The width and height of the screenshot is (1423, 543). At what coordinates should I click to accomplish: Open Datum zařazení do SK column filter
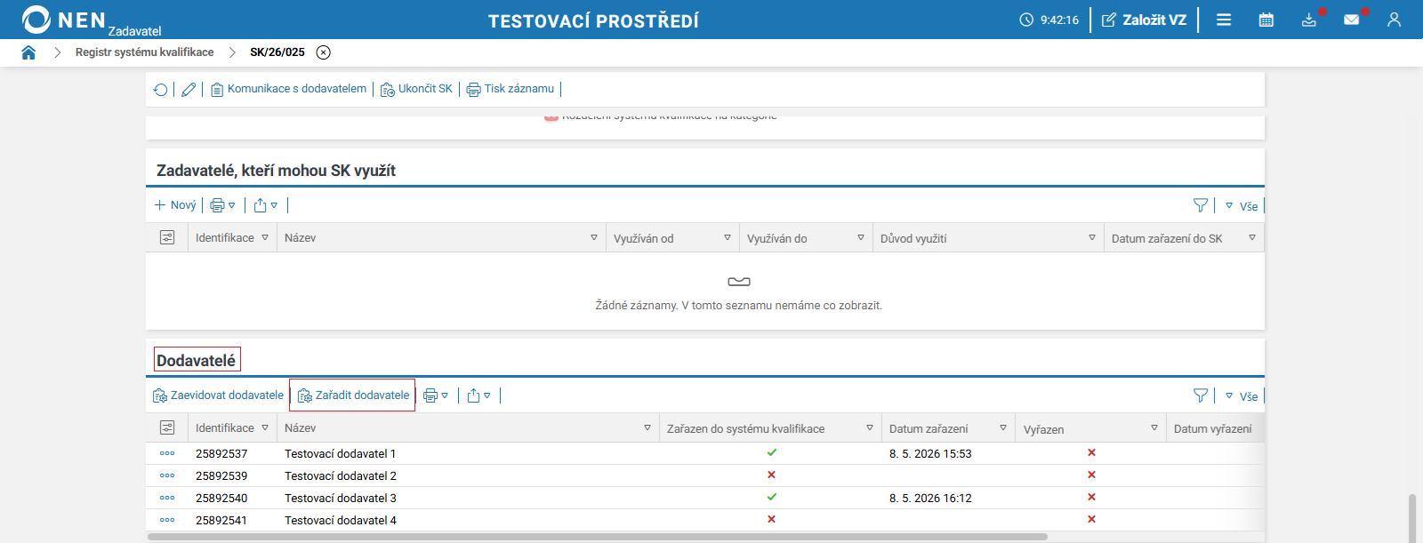(1252, 238)
